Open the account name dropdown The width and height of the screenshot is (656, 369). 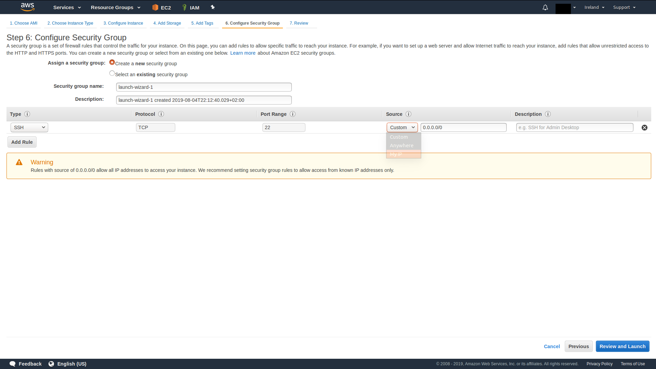566,8
